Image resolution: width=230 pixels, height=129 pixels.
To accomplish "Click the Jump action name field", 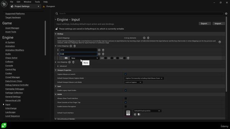I will click(78, 50).
